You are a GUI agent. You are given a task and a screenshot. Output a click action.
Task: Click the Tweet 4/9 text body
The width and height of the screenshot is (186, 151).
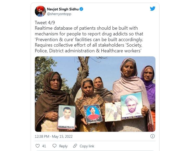pyautogui.click(x=89, y=37)
